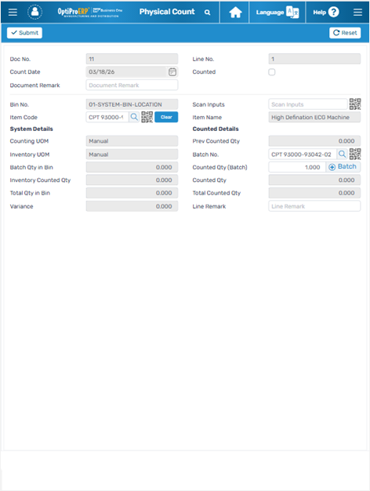Open the Count Date calendar picker
Image resolution: width=370 pixels, height=491 pixels.
[172, 72]
